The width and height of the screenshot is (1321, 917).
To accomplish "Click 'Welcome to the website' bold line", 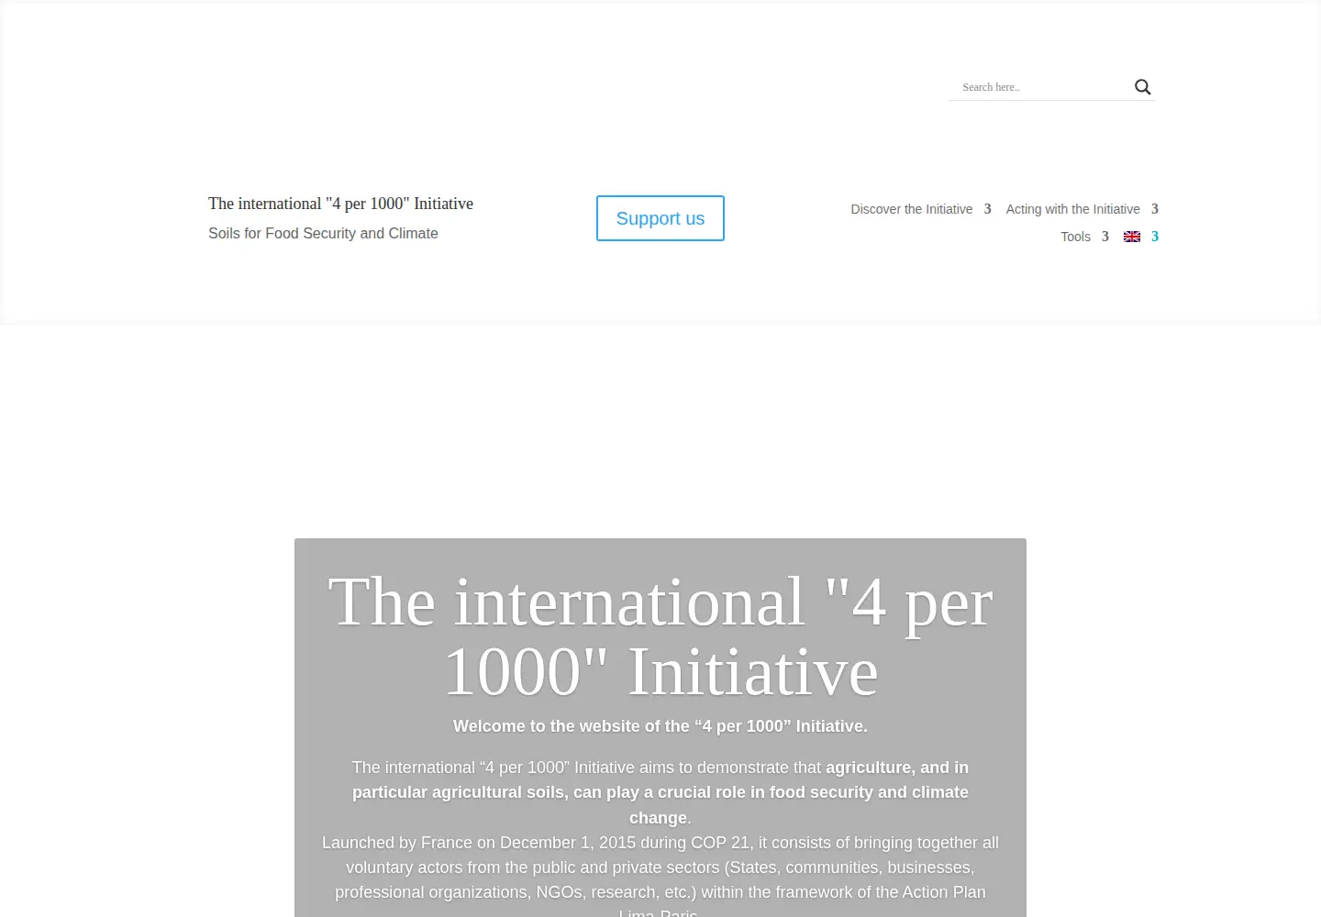I will point(660,726).
